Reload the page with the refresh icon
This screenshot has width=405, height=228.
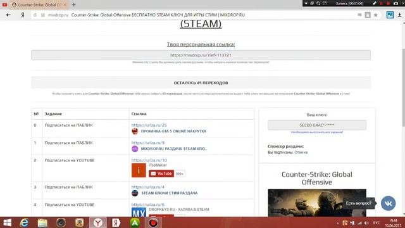[35, 15]
